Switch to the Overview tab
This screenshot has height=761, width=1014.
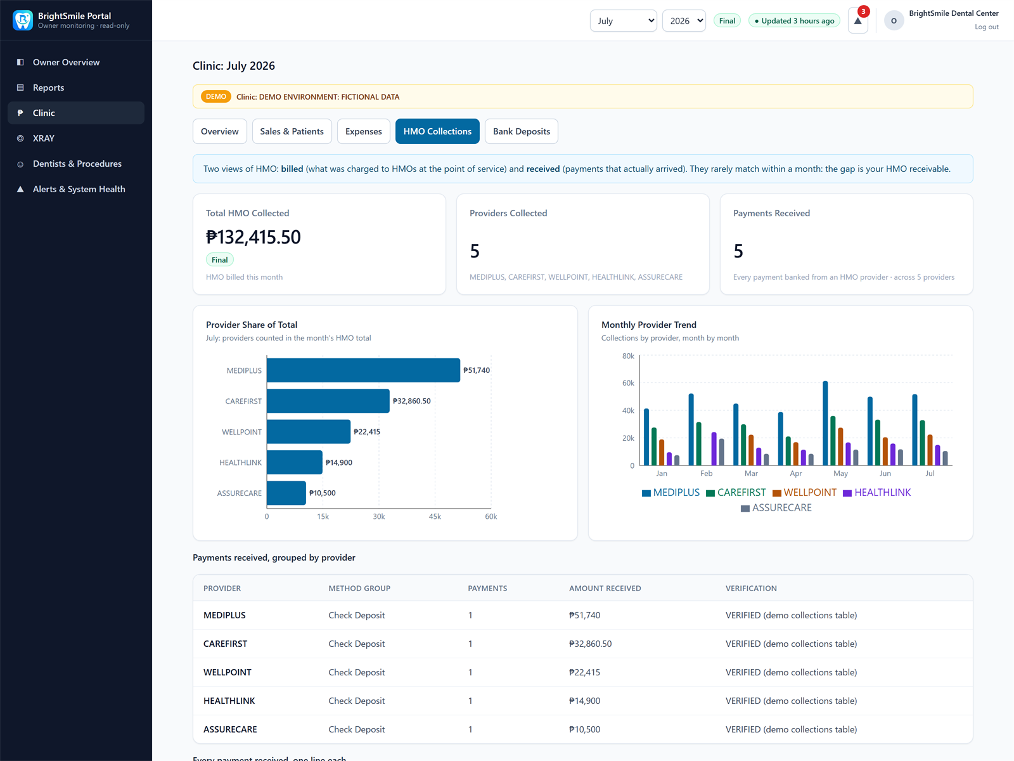pos(220,131)
